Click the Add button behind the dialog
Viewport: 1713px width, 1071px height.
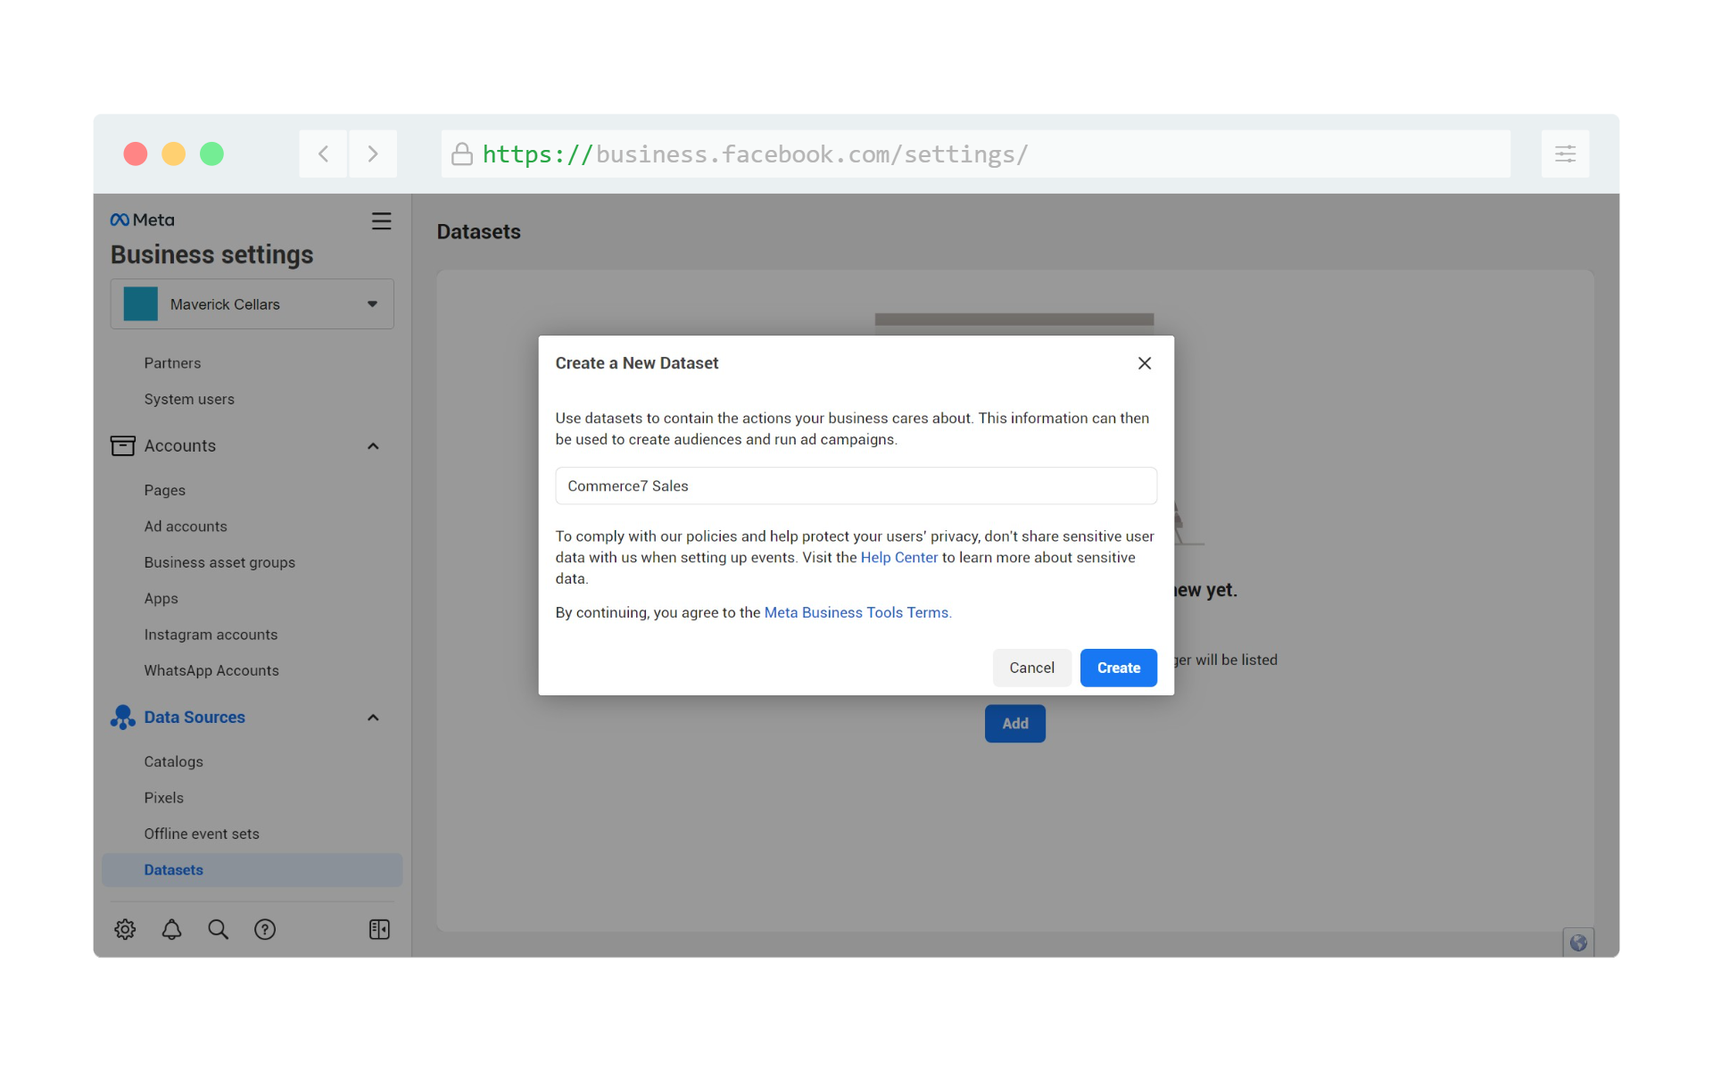[1014, 724]
